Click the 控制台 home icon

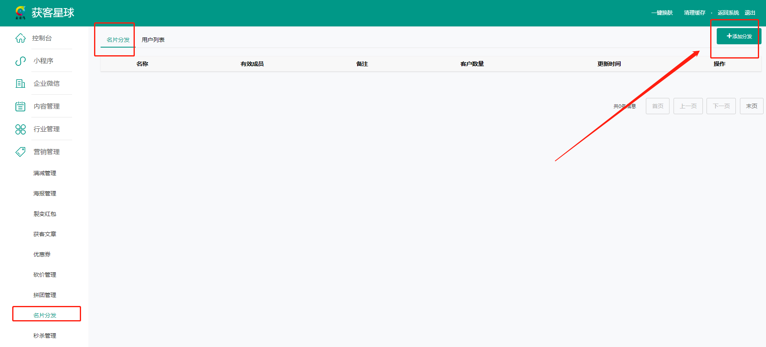click(20, 38)
